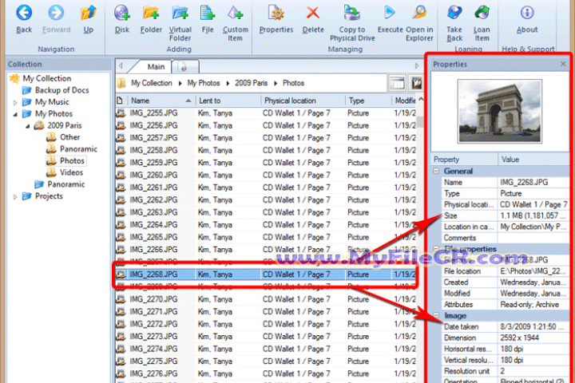Expand the My Music node
Viewport: 575px width, 383px height.
[15, 103]
